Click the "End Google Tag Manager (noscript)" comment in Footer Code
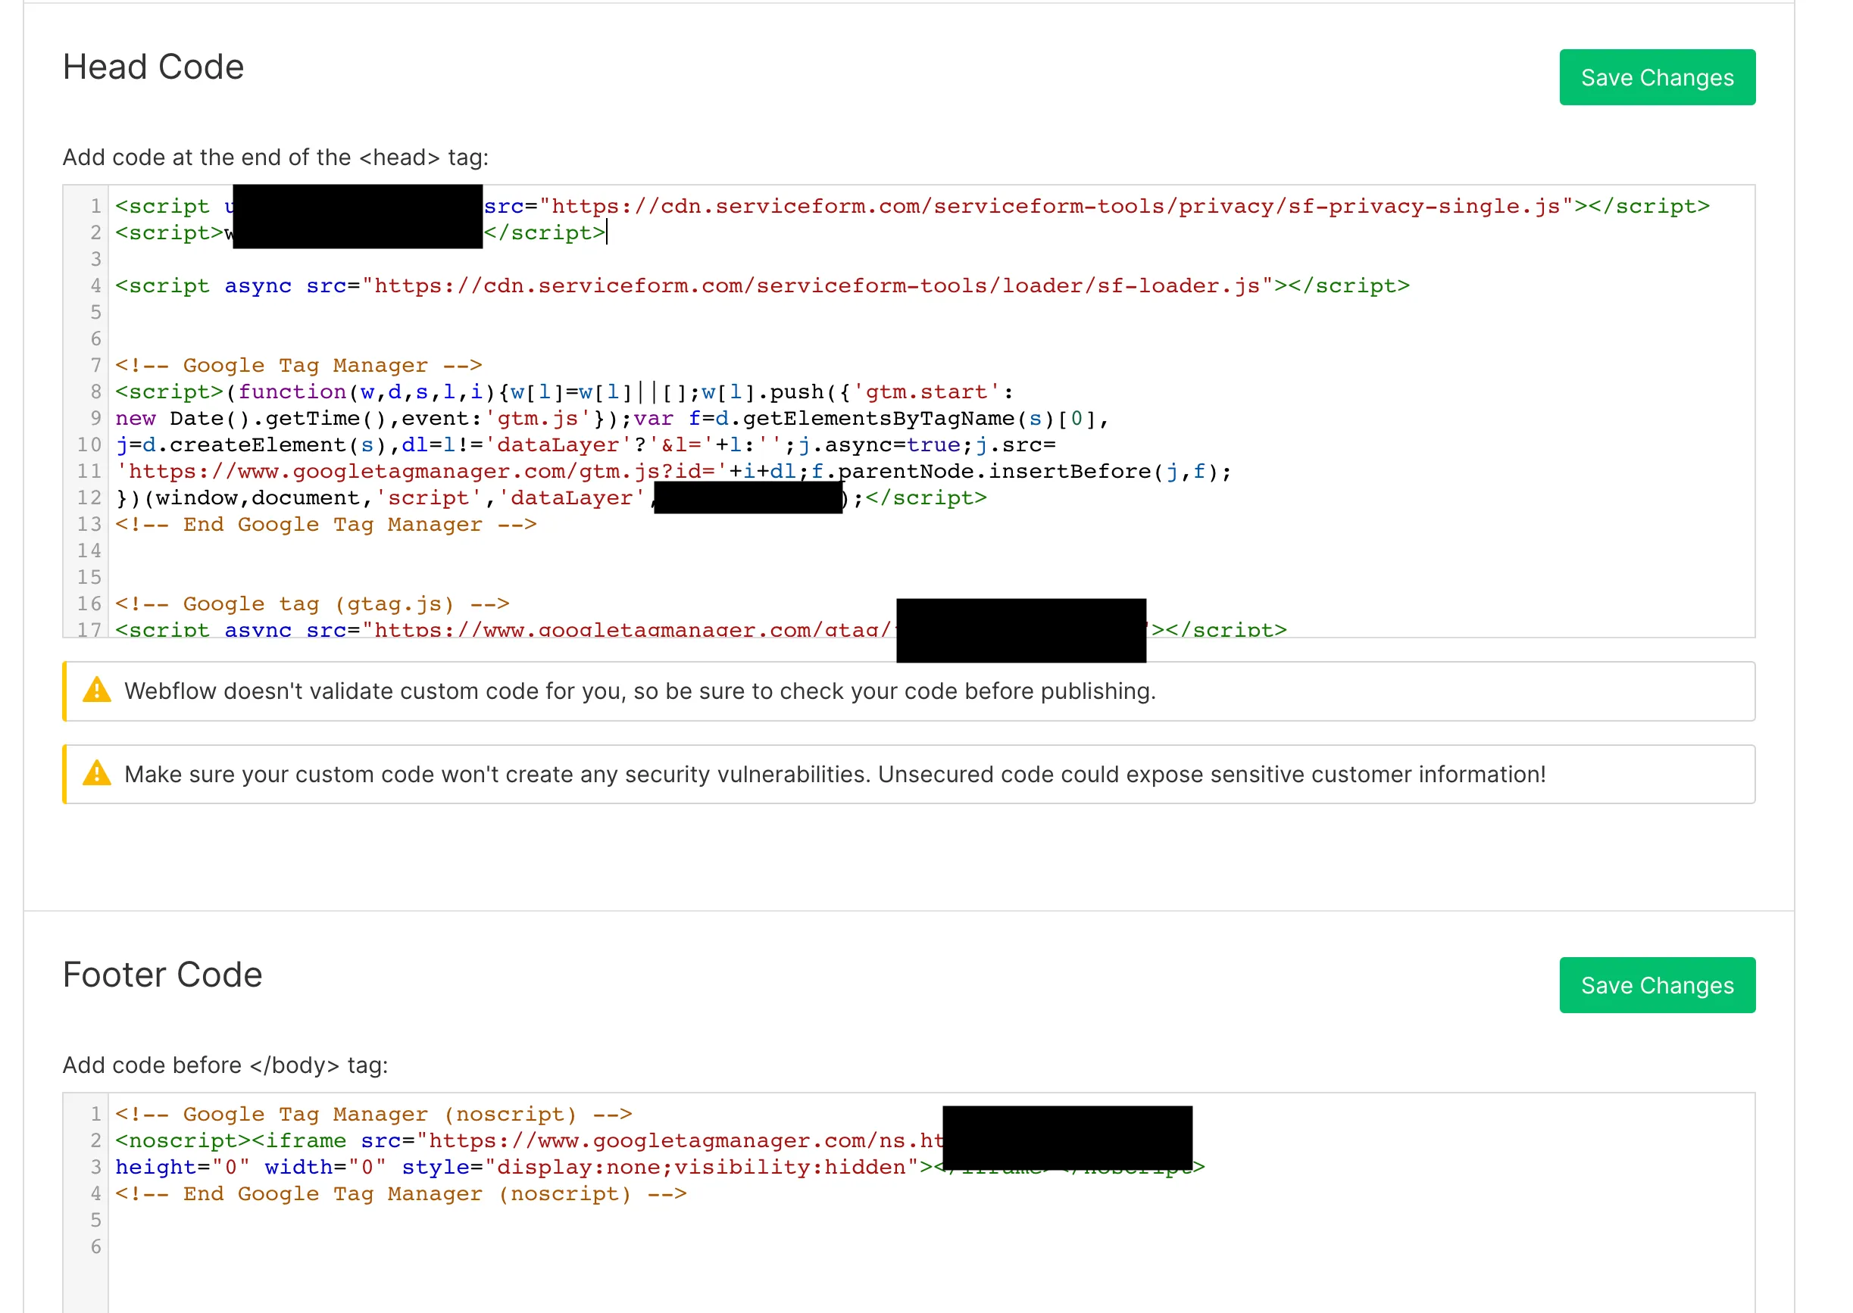The width and height of the screenshot is (1853, 1313). click(x=402, y=1193)
